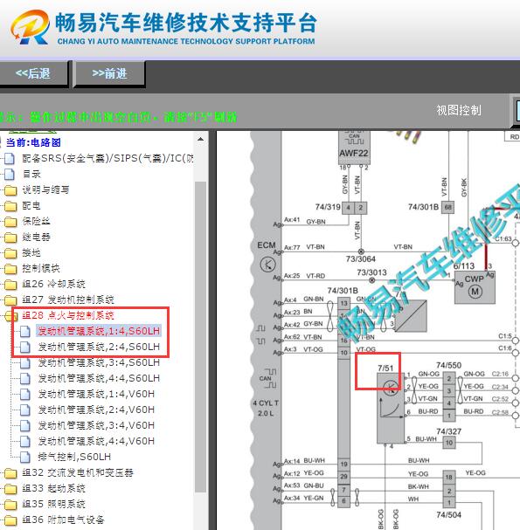Screen dimensions: 520x530
Task: Click the tree panel scroll-up arrow
Action: tap(201, 139)
